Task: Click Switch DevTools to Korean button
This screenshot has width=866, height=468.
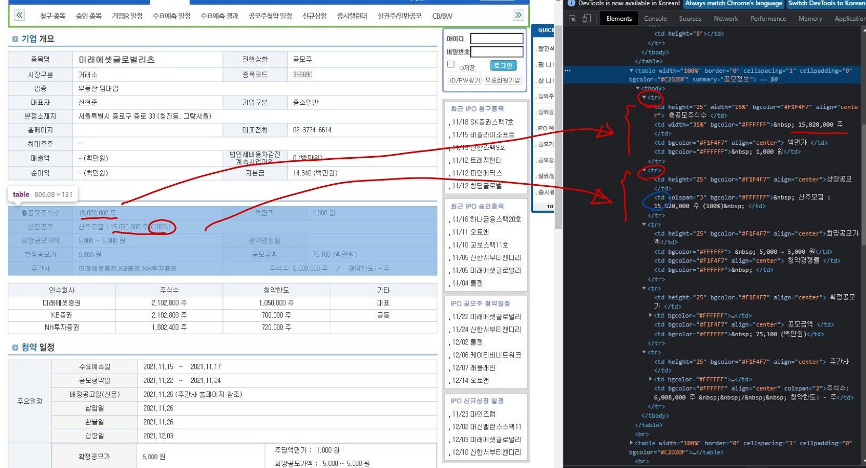Action: pyautogui.click(x=826, y=3)
